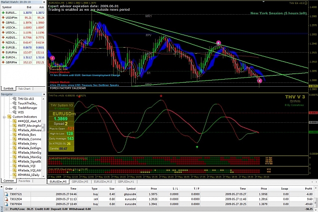This screenshot has width=318, height=212.
Task: Click the WSS expert advisor icon
Action: tap(14, 112)
